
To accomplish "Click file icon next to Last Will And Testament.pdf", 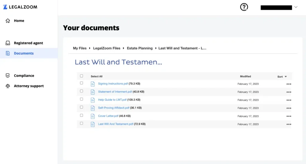I will pos(93,124).
